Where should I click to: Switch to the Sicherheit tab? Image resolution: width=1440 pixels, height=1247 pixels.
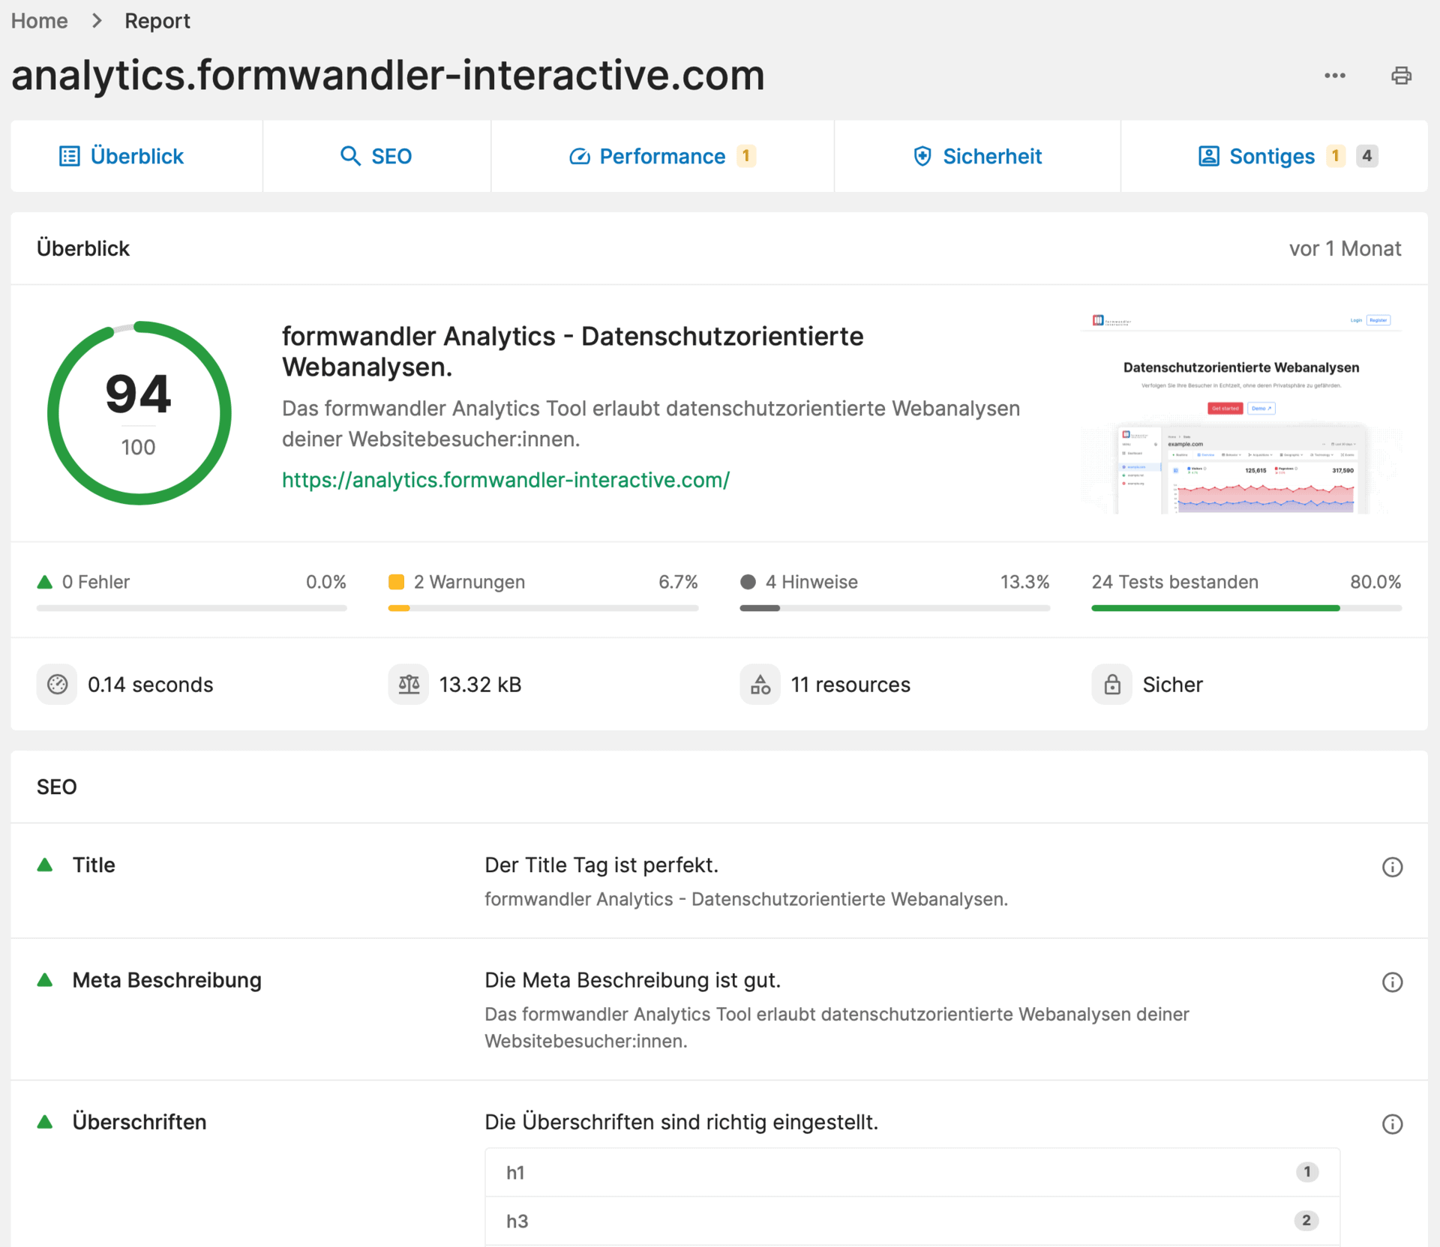pos(977,156)
